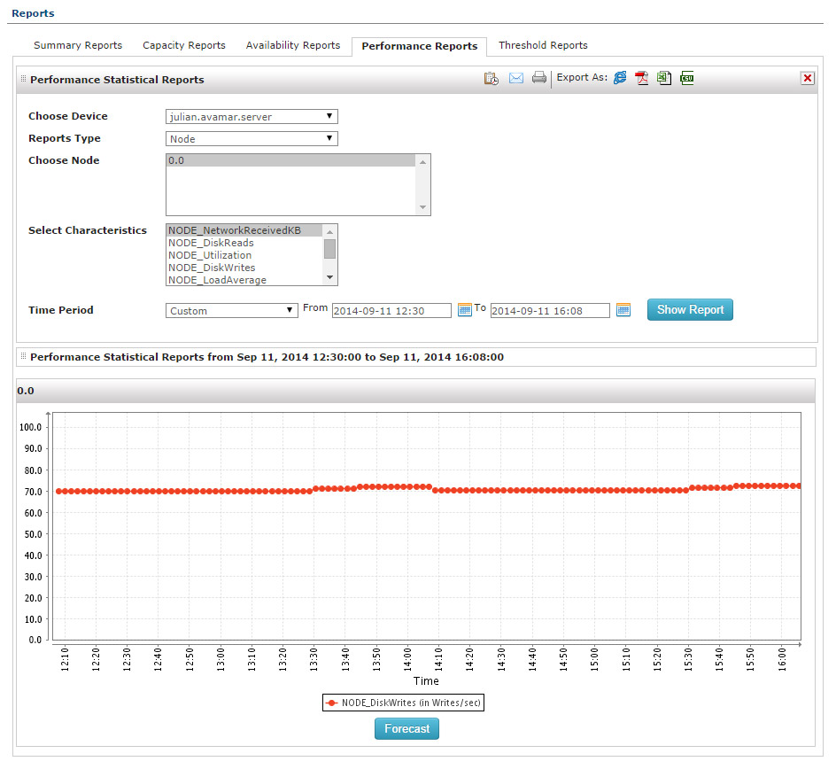Email the report via envelope icon
Image resolution: width=836 pixels, height=769 pixels.
[x=515, y=78]
